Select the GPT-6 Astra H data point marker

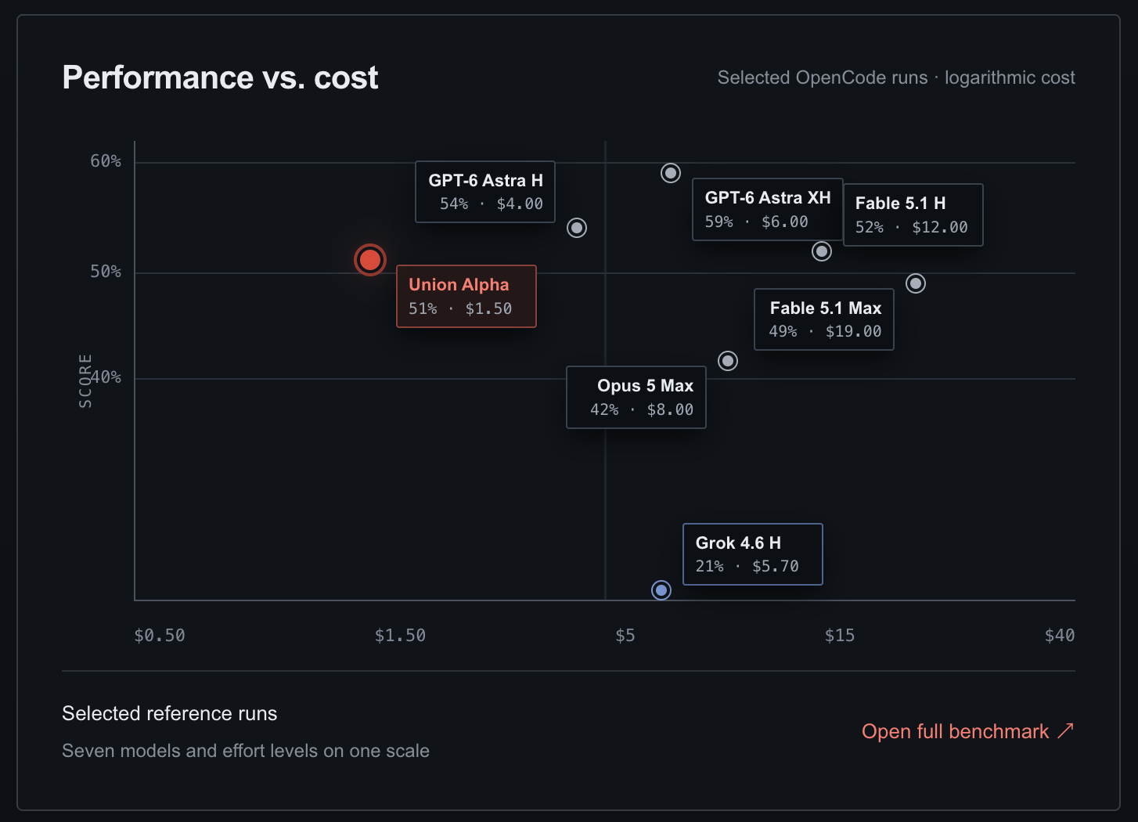(577, 228)
